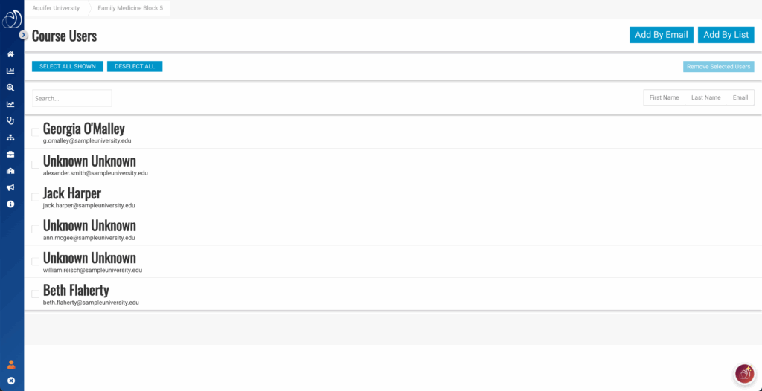Viewport: 762px width, 391px height.
Task: Select the stethoscope icon in sidebar
Action: (10, 120)
